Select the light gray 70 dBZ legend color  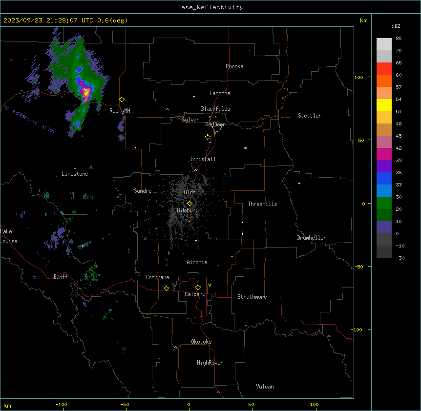click(x=384, y=44)
